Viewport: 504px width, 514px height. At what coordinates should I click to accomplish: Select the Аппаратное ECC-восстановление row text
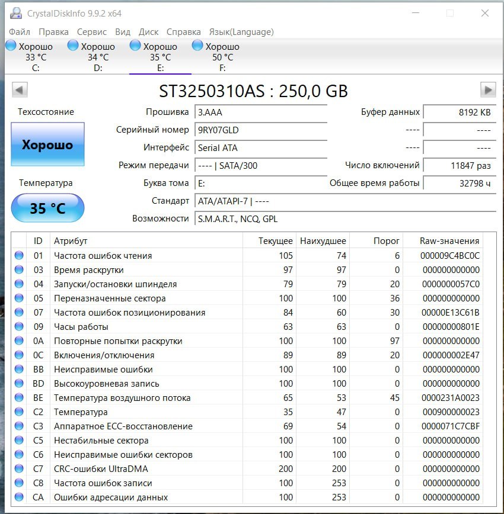pyautogui.click(x=123, y=426)
